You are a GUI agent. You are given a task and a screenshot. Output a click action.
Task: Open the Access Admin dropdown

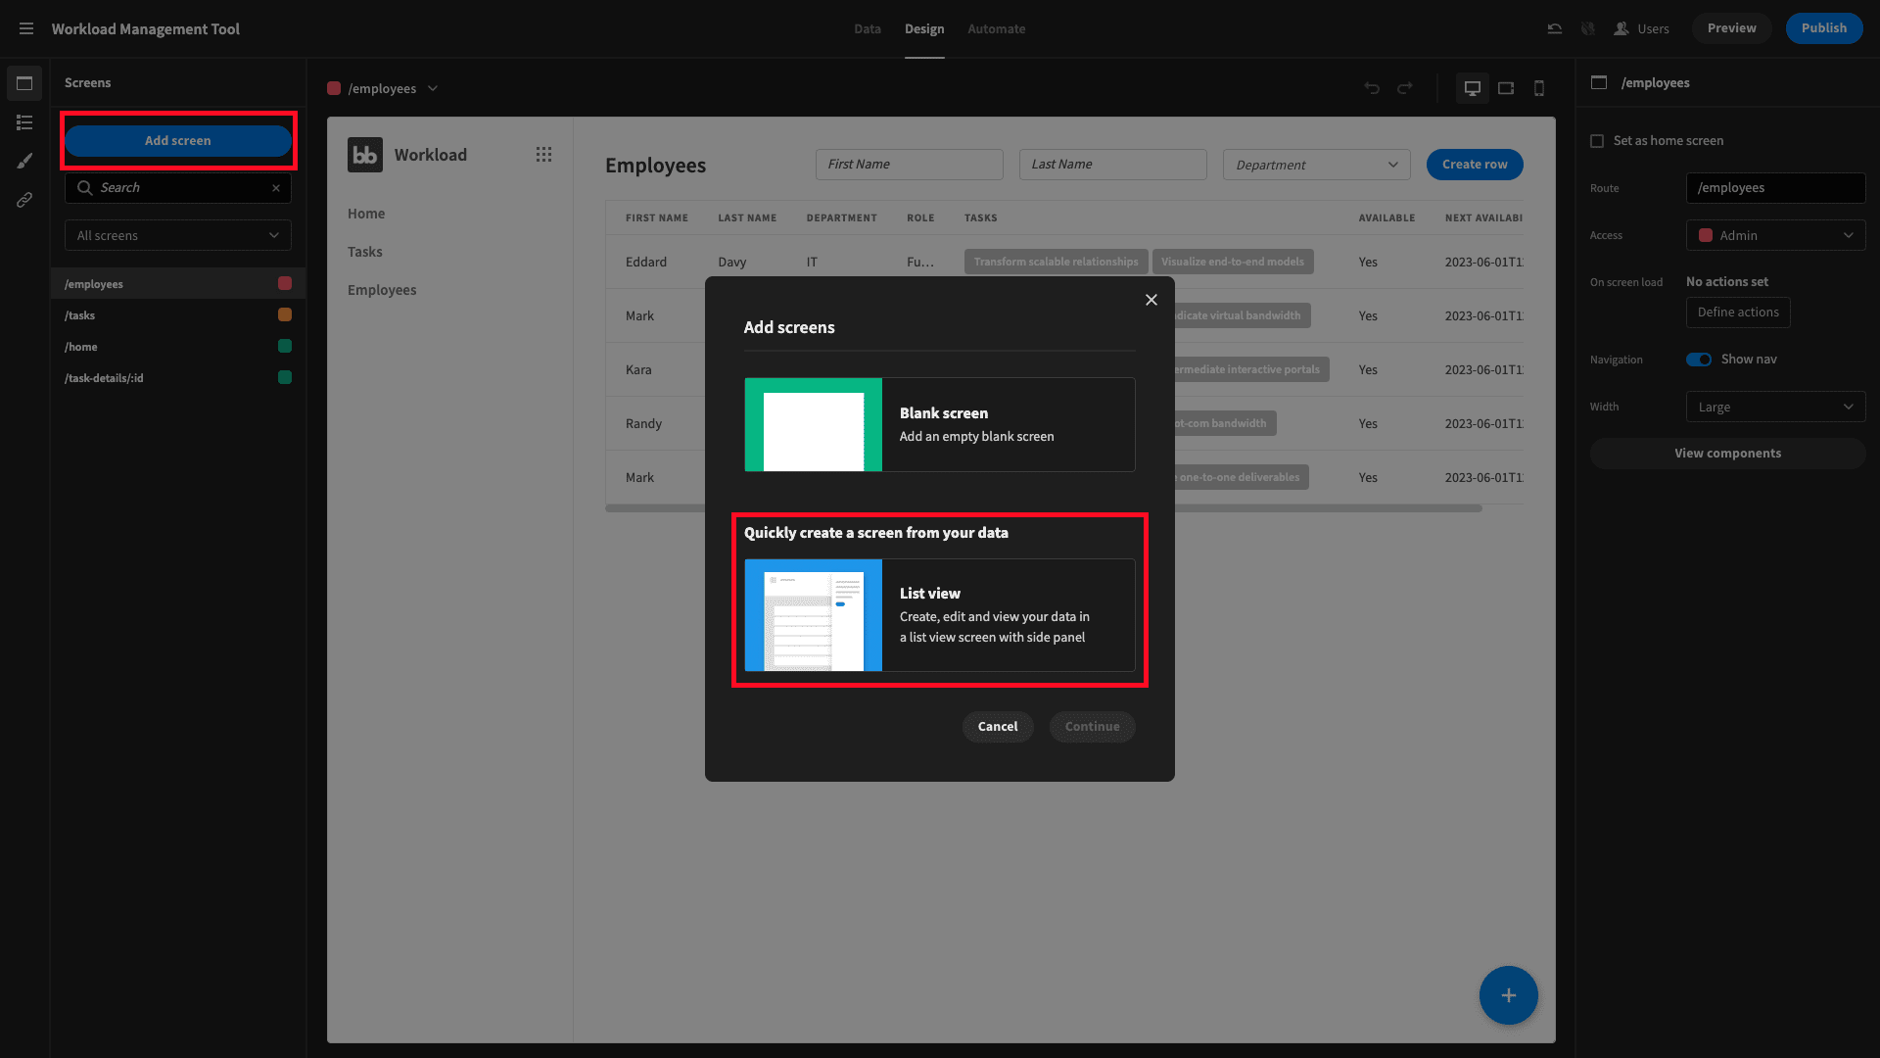1775,235
